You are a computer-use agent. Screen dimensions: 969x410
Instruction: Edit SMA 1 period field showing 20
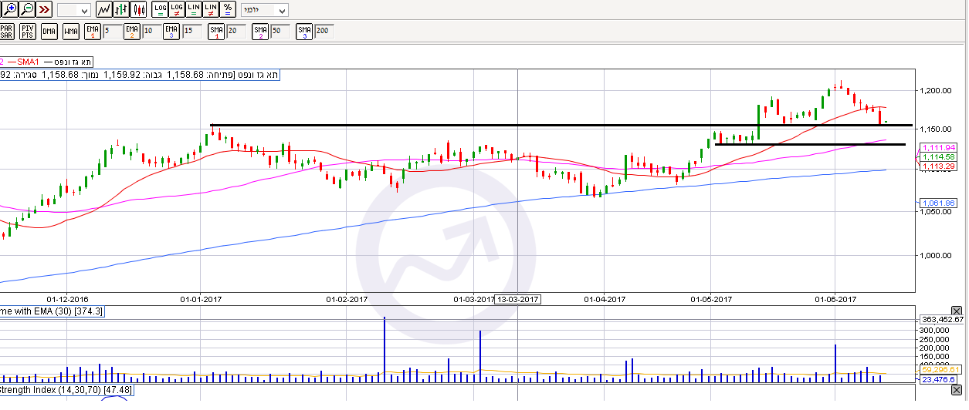tap(236, 30)
